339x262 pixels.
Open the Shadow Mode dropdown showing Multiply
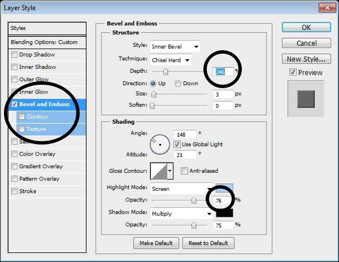(182, 213)
